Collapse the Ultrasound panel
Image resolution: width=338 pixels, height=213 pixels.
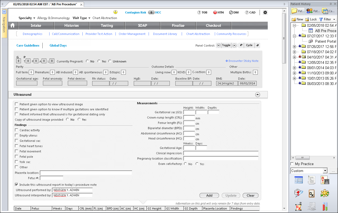click(x=257, y=94)
